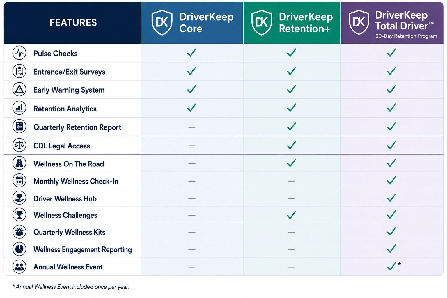Click the CDL Legal Access dash under Core
This screenshot has height=298, width=447.
(x=192, y=146)
